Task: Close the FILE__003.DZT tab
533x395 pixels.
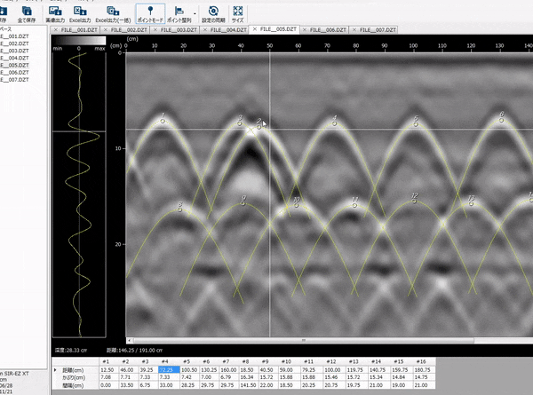Action: coord(157,29)
